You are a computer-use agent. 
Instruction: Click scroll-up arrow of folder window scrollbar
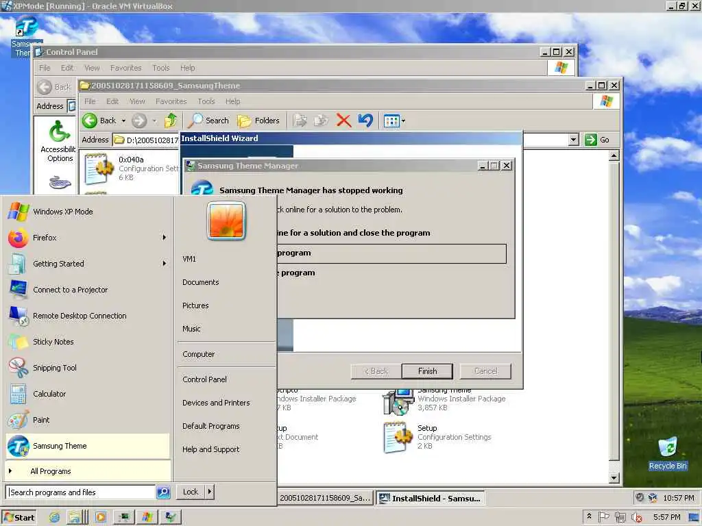coord(614,155)
